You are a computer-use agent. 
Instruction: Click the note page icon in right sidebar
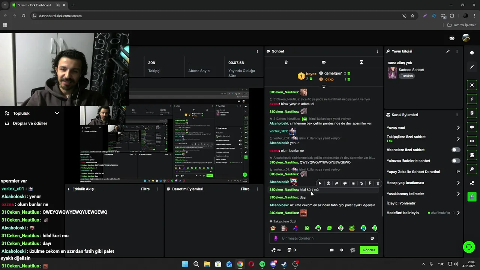(472, 113)
